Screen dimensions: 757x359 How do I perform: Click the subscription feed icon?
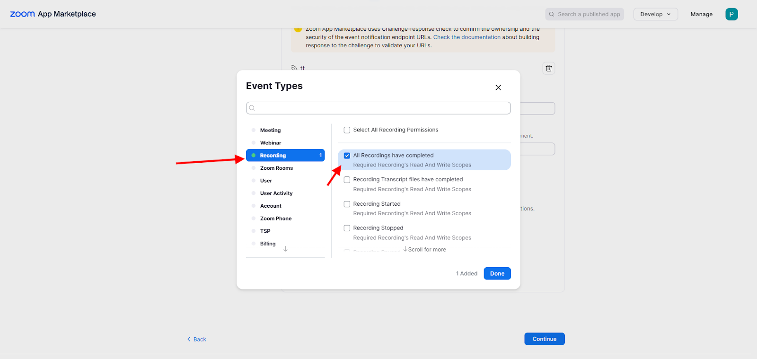pos(294,68)
